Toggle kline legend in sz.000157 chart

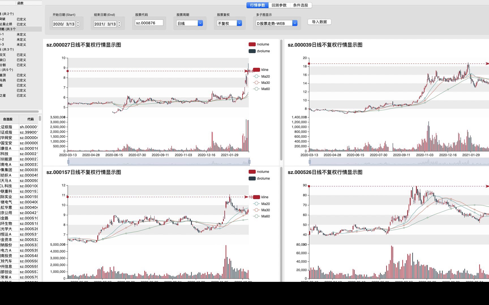coord(260,197)
